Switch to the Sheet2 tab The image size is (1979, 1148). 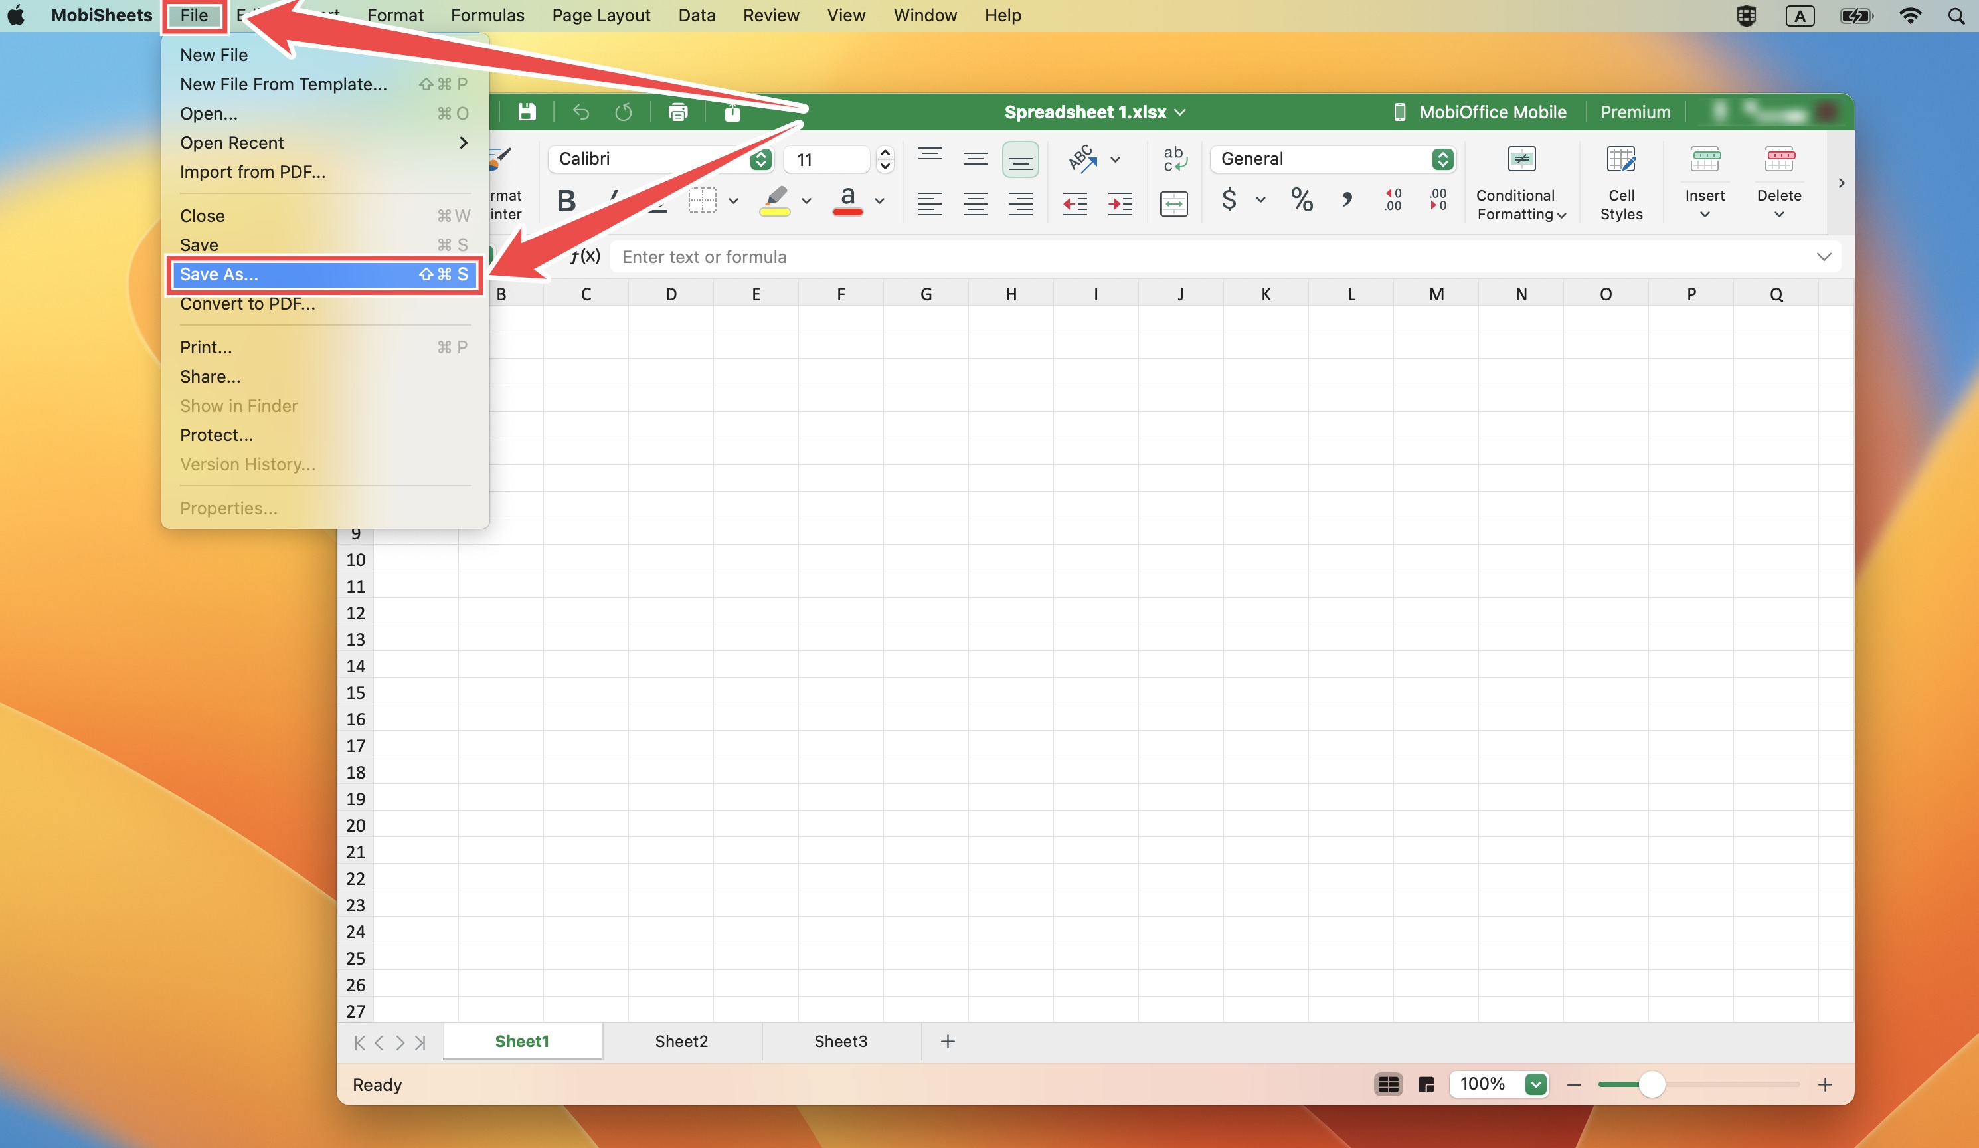coord(681,1041)
